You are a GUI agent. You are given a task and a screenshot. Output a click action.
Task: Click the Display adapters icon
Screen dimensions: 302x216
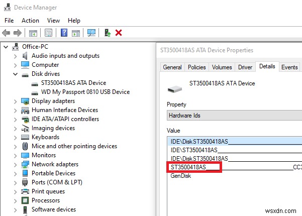tap(25, 101)
